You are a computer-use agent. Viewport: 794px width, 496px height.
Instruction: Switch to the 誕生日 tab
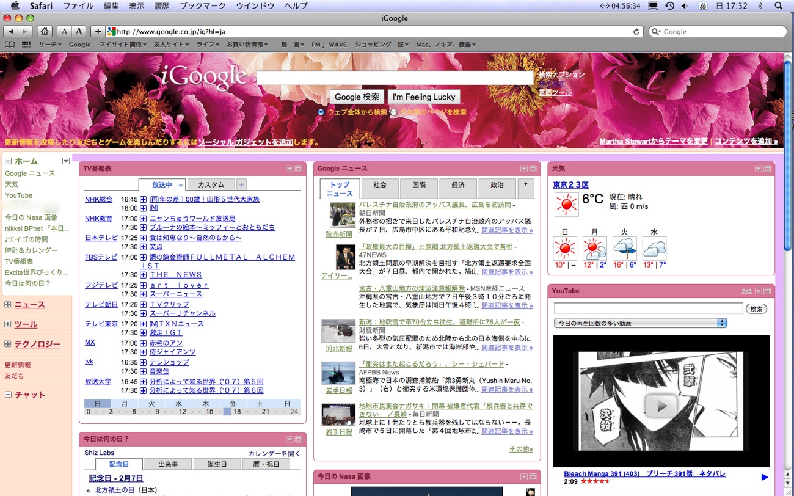pyautogui.click(x=217, y=464)
